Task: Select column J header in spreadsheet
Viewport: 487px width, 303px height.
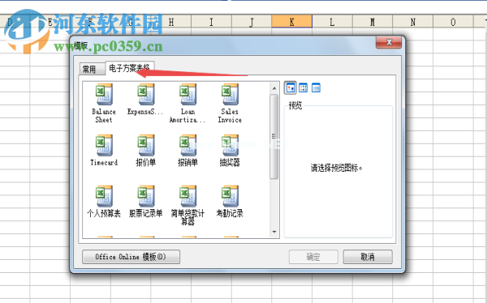Action: [252, 22]
